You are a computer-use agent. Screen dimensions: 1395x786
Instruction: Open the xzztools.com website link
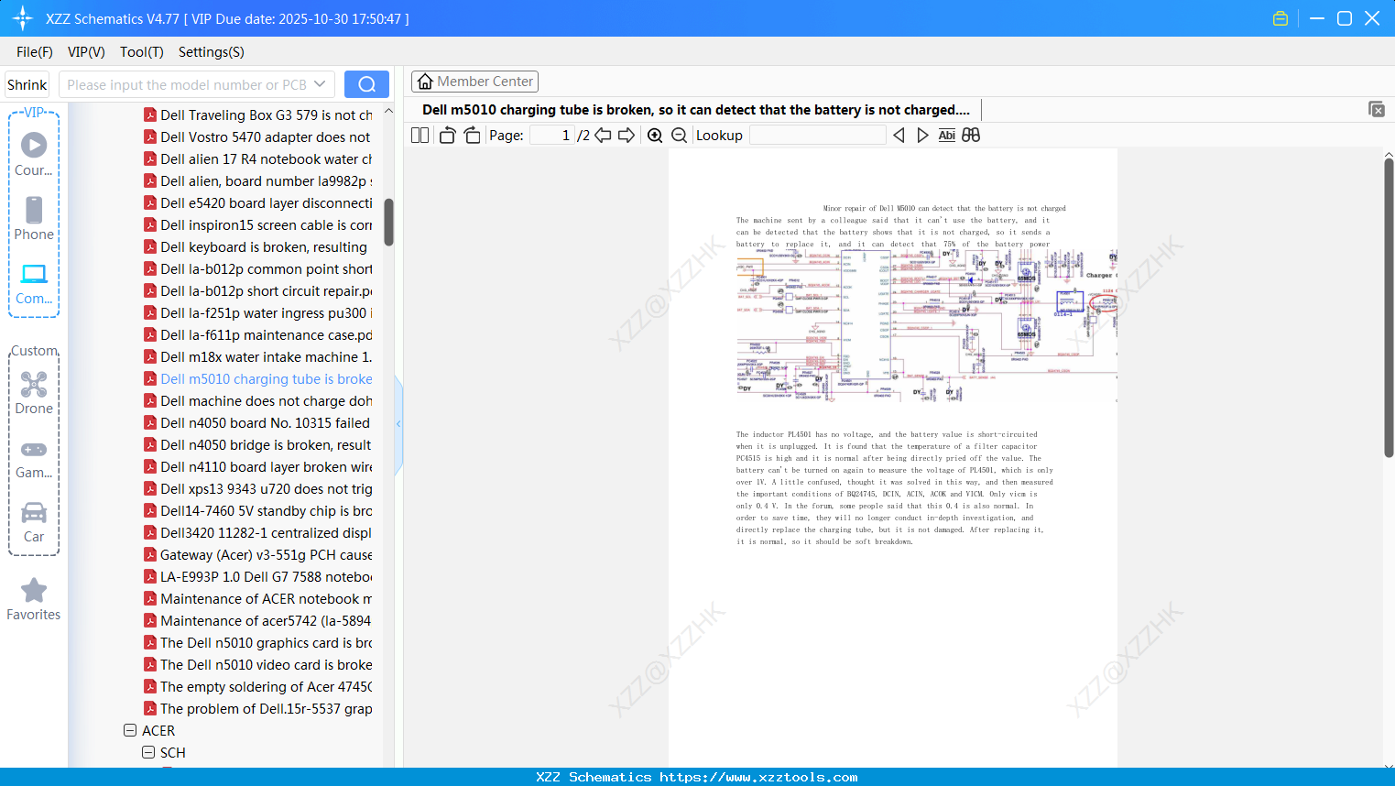(758, 777)
